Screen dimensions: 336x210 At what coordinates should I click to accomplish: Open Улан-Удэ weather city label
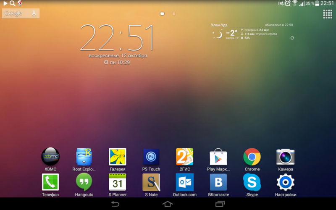(x=219, y=25)
